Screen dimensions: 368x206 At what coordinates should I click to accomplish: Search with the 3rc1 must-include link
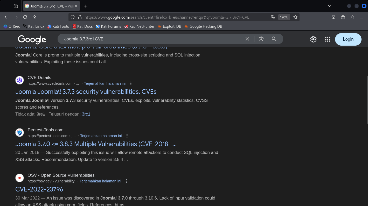86,114
